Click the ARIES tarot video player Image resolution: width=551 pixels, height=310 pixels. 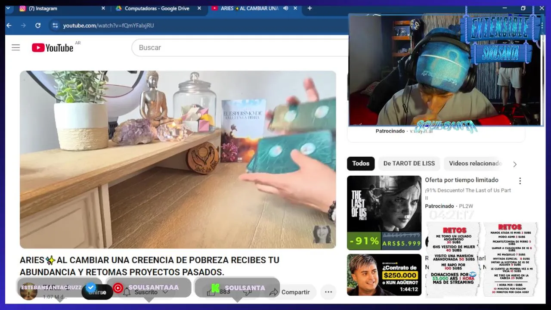coord(178,159)
